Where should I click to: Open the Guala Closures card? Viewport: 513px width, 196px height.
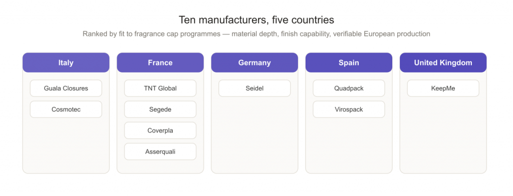click(66, 88)
